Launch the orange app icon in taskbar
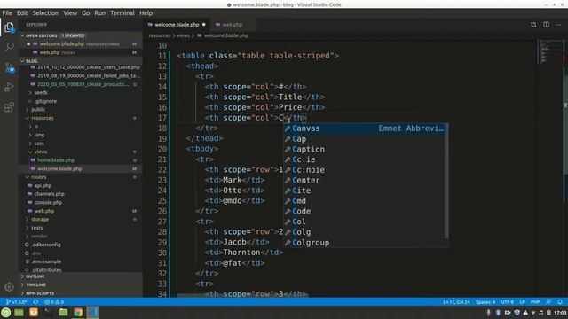Screen dimensions: 568x319 [34, 313]
